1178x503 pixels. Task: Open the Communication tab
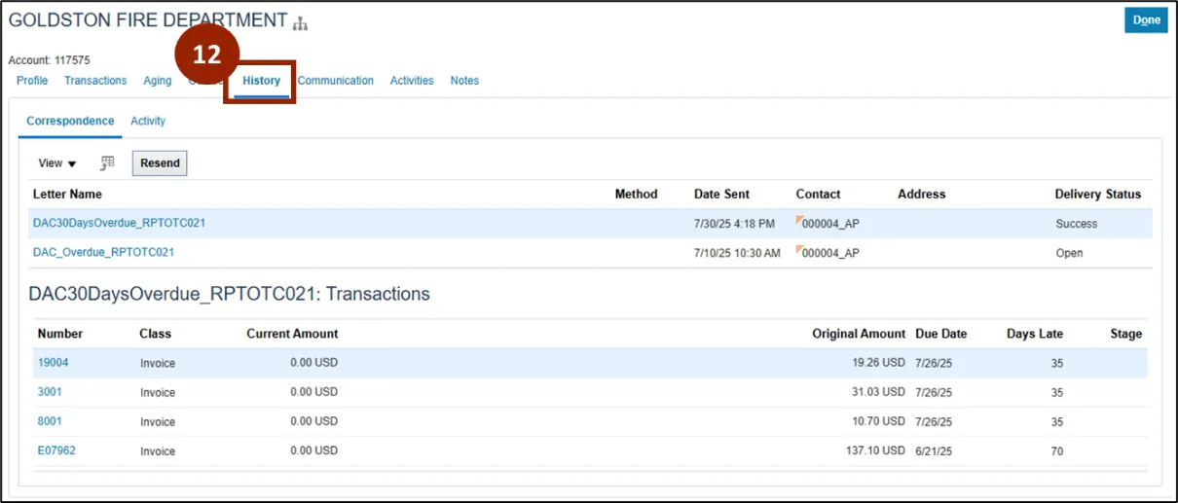336,81
